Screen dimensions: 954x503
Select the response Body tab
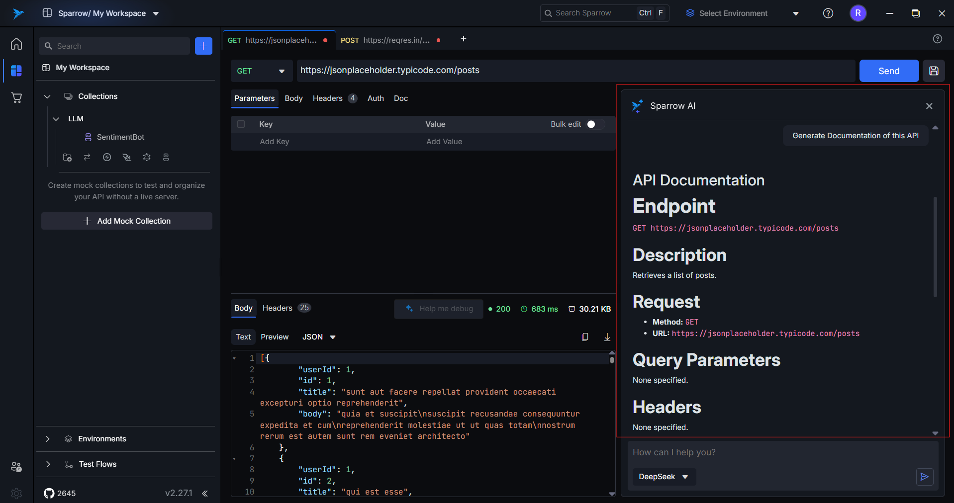tap(243, 308)
